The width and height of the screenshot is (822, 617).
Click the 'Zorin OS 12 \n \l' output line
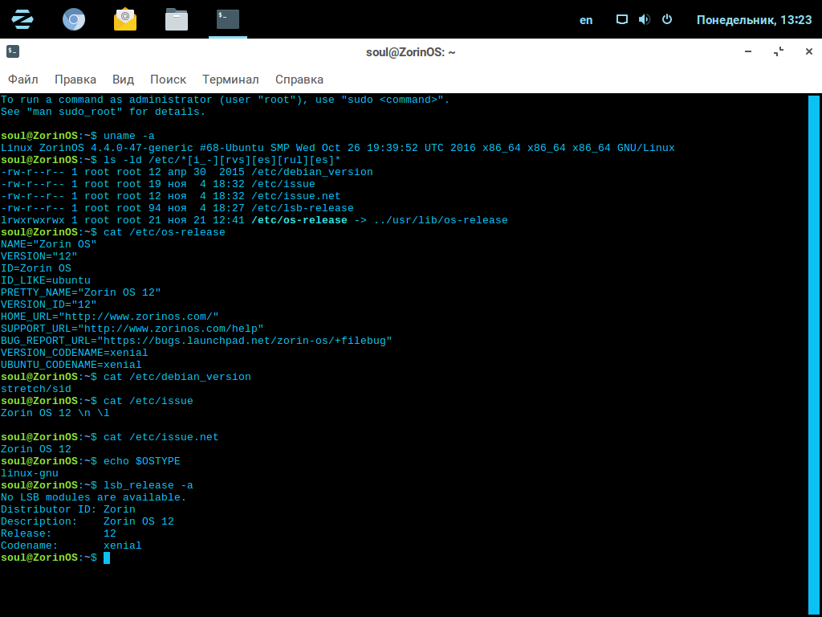click(55, 414)
